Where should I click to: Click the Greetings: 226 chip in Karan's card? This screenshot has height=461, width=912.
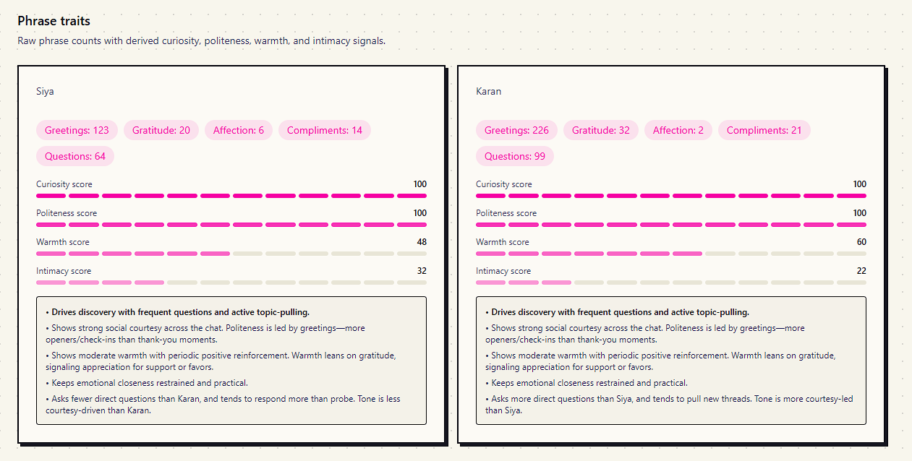(516, 130)
